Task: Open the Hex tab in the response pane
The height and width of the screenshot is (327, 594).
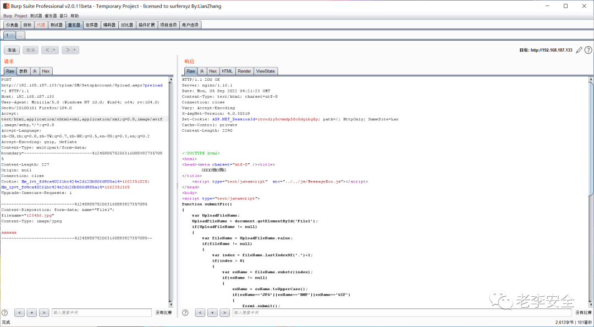Action: coord(213,71)
